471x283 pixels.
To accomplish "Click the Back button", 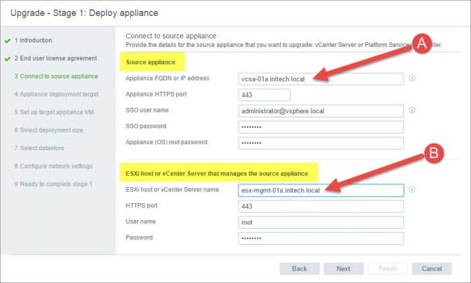I will click(299, 268).
